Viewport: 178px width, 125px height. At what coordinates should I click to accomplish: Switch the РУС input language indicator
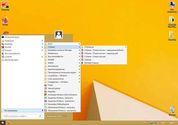pos(163,123)
